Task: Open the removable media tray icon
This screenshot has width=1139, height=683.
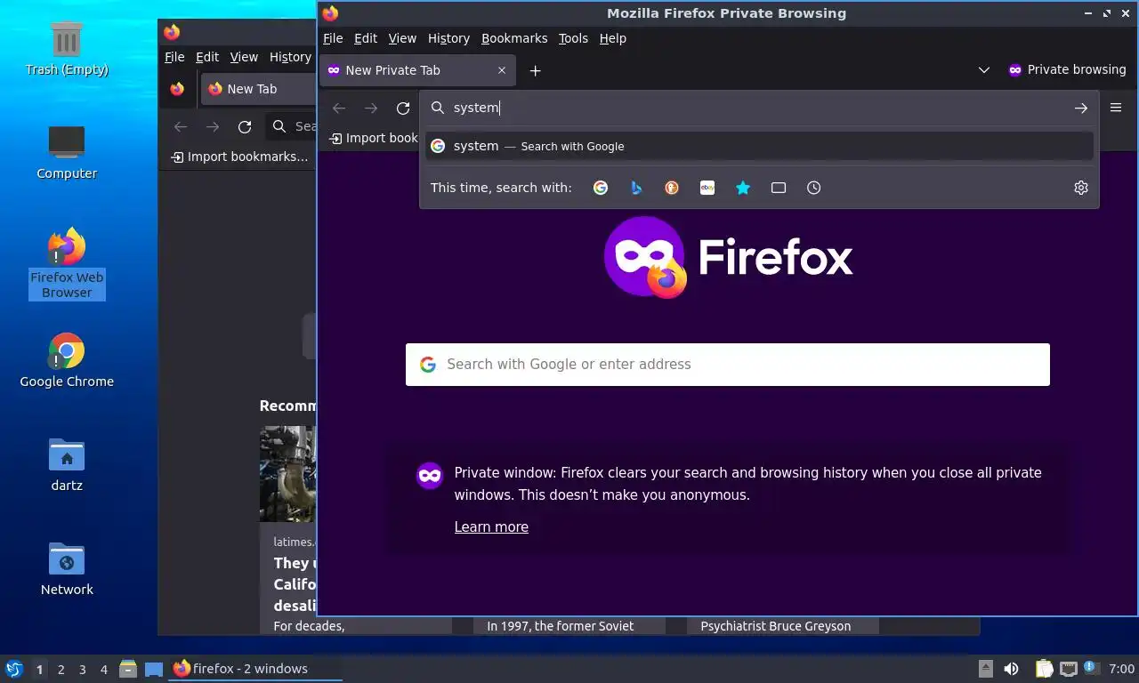Action: click(x=986, y=669)
